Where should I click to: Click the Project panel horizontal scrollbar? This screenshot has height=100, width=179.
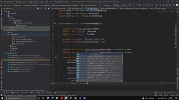coord(24,91)
